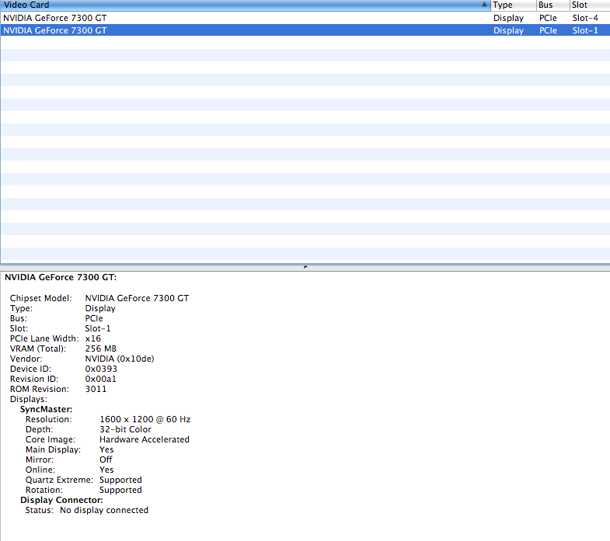Click the Vendor value NVIDIA (0x10de)
Screen dimensions: 610x541
[120, 359]
